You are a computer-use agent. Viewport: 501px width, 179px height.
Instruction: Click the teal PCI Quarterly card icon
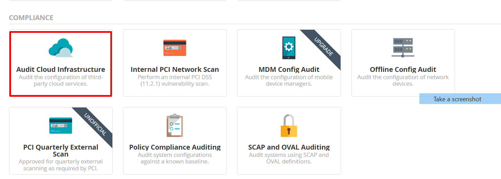[61, 125]
